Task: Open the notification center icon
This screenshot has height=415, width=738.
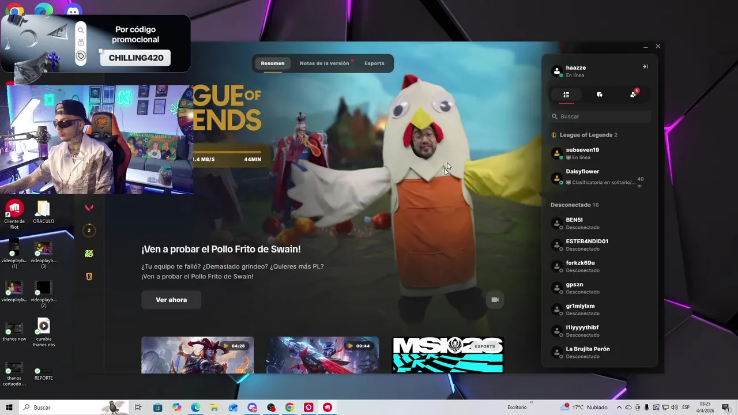Action: click(726, 408)
